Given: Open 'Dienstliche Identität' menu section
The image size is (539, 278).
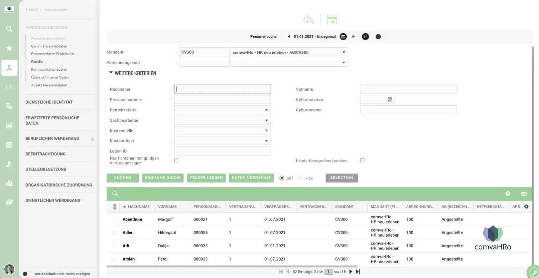Looking at the screenshot, I should 49,102.
